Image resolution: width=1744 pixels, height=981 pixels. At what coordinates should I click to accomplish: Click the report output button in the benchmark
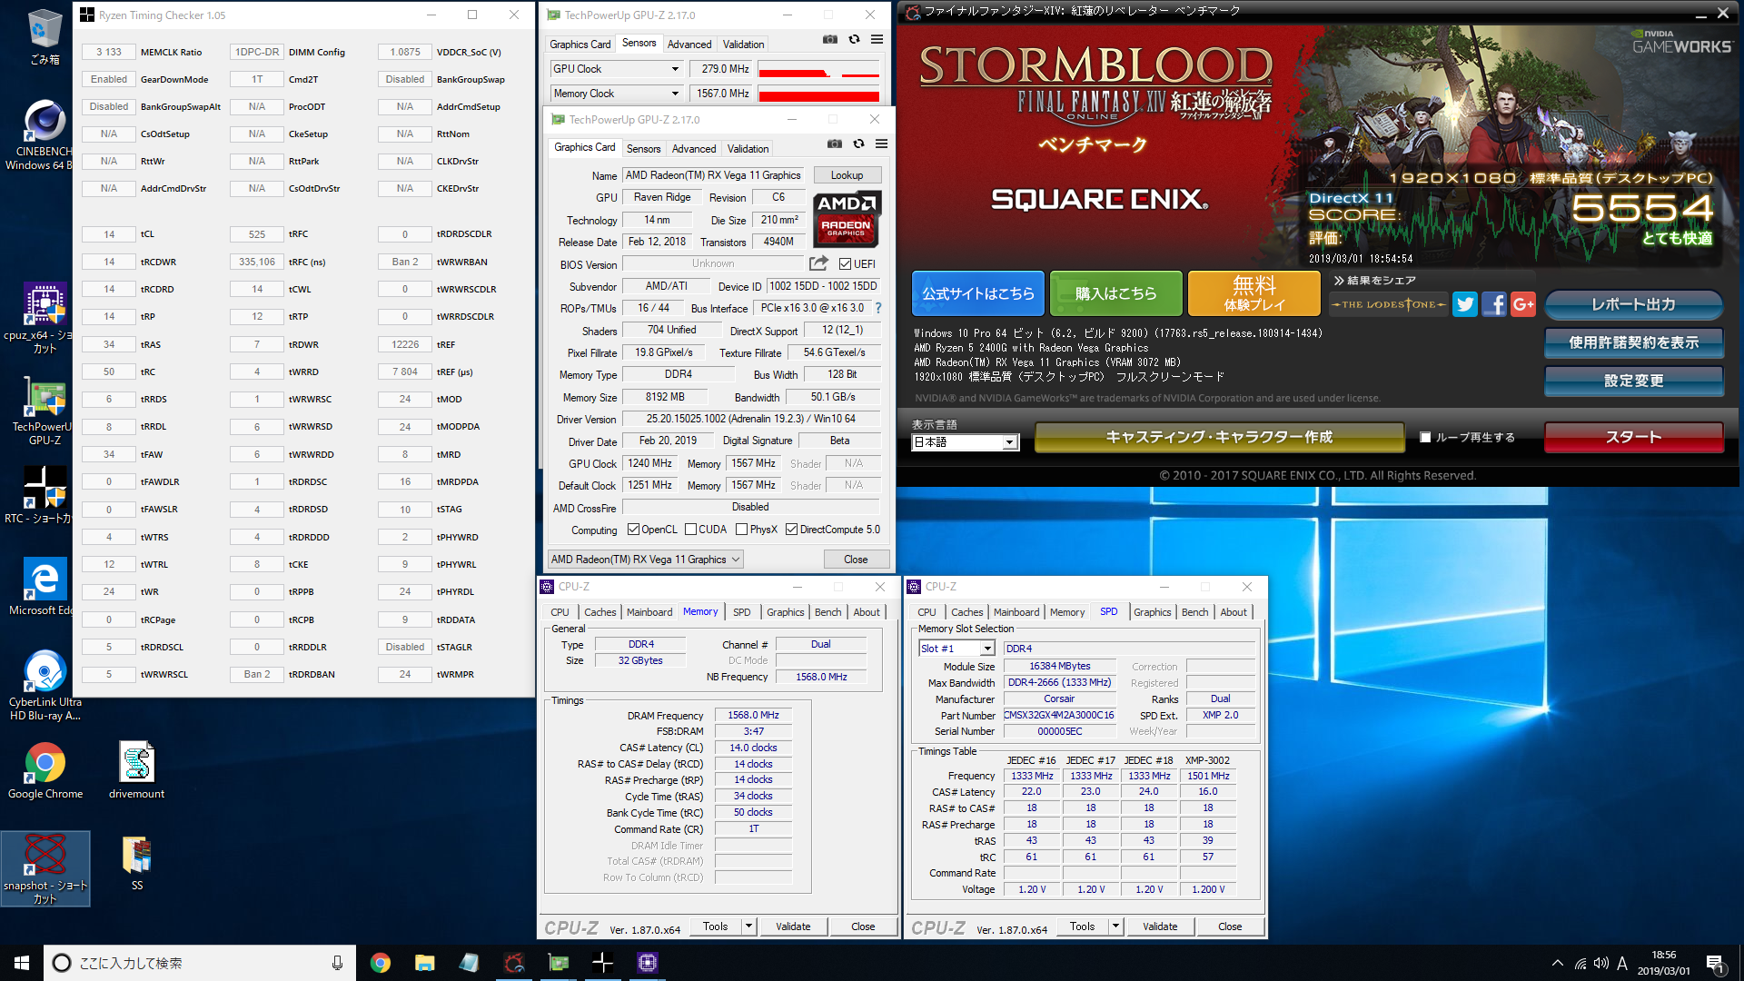(1633, 304)
